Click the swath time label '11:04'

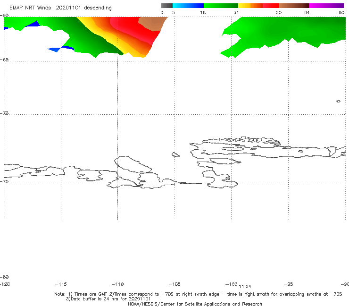(x=245, y=287)
